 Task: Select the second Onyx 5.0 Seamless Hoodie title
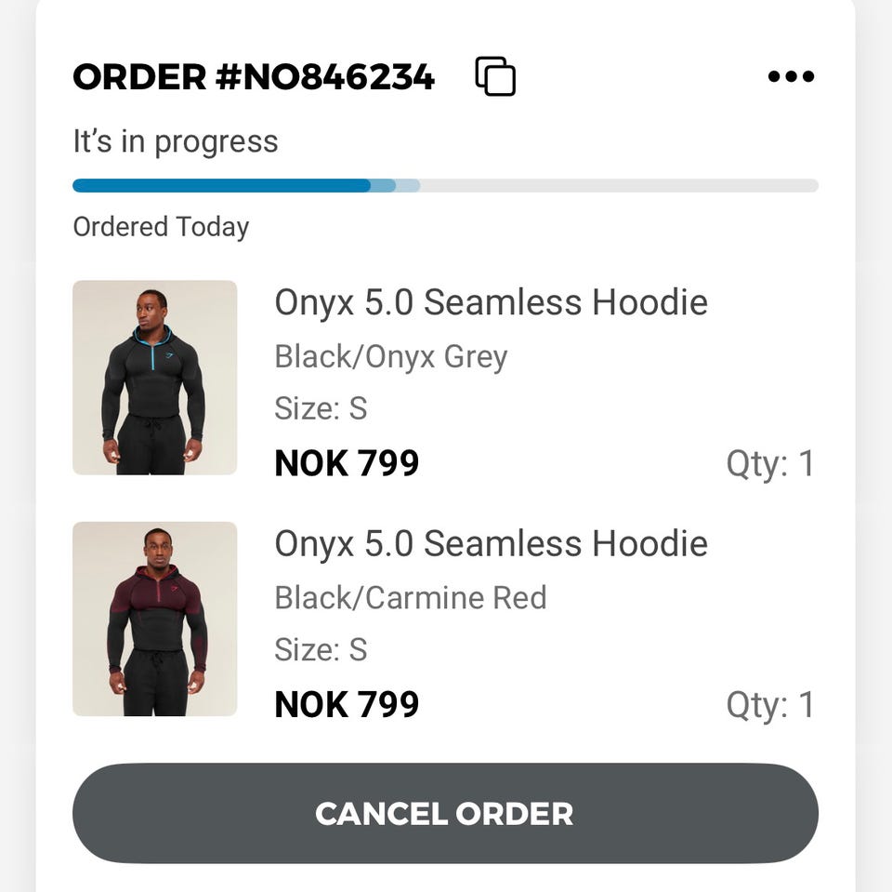coord(491,544)
